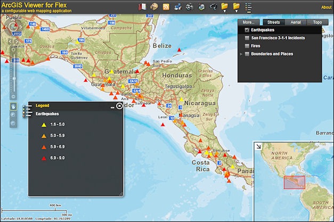The image size is (334, 222).
Task: Click yellow earthquake marker above Nicaragua label
Action: click(x=181, y=99)
